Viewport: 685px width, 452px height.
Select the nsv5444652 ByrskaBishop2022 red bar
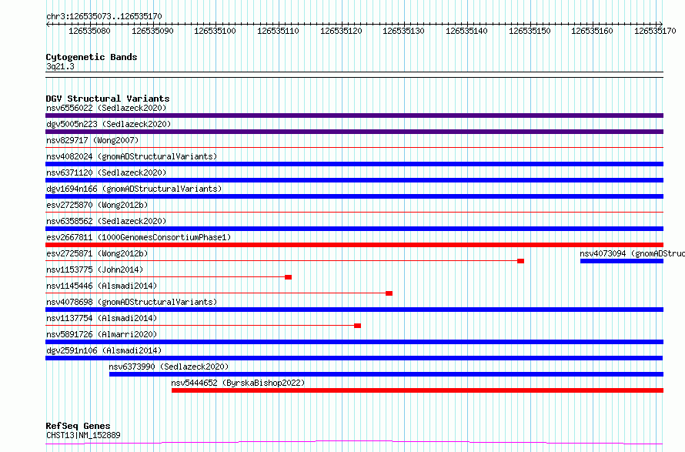coord(418,390)
